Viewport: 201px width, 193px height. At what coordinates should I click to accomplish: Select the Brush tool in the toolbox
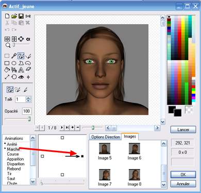tap(21, 56)
